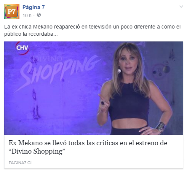This screenshot has height=173, width=187.
Task: Click the link preview card white area
Action: 94,152
